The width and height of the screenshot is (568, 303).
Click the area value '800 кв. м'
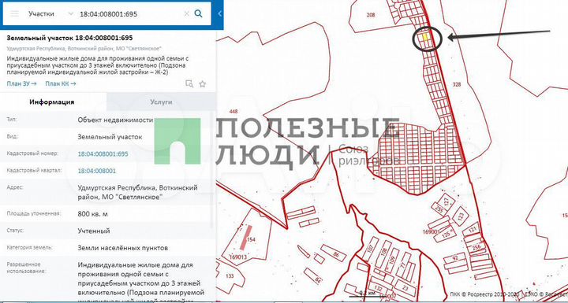pos(92,214)
